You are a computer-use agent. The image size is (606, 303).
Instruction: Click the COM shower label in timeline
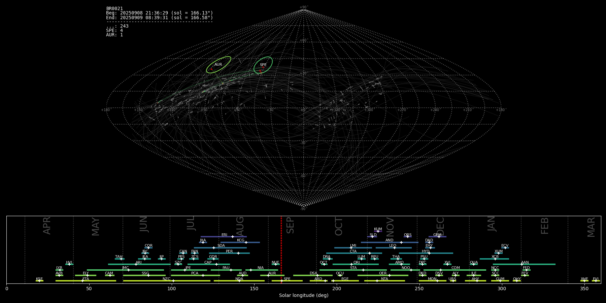(456, 268)
